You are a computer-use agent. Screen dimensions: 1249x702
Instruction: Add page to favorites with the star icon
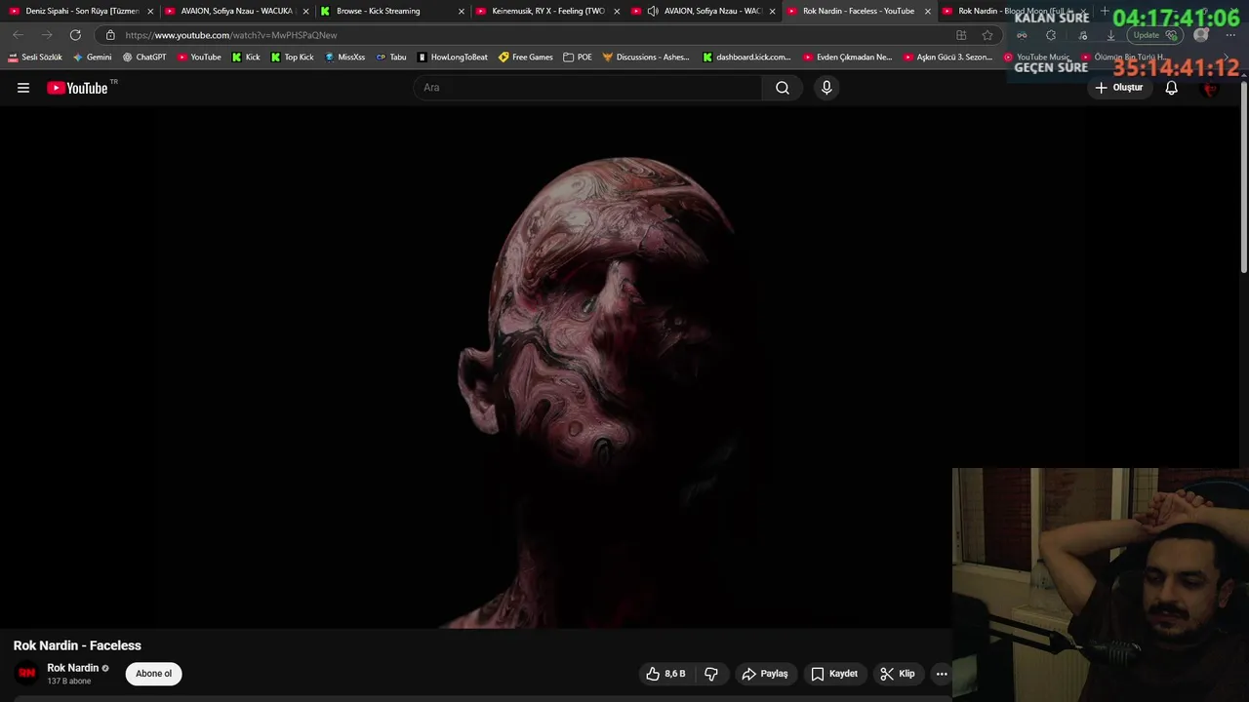(x=987, y=35)
